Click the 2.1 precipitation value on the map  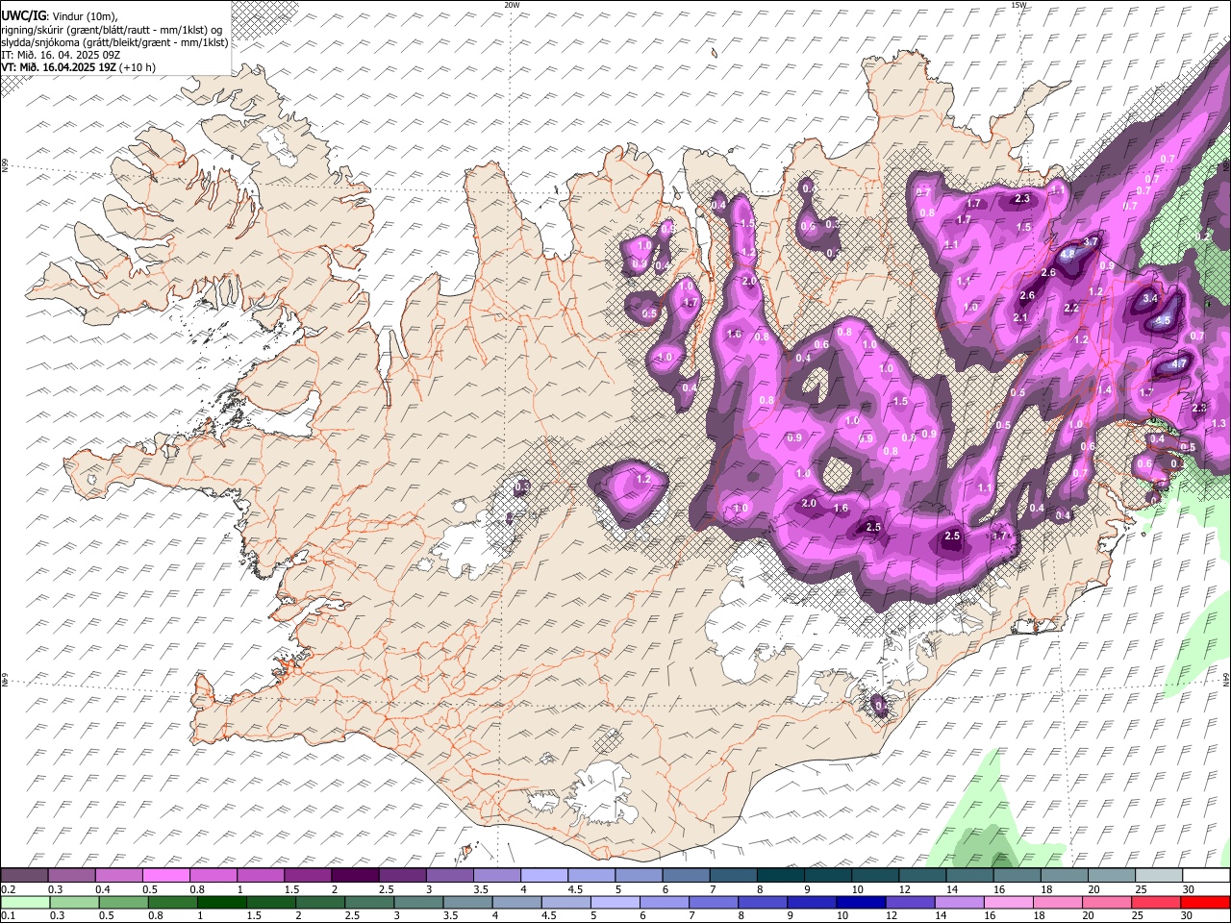point(1020,318)
